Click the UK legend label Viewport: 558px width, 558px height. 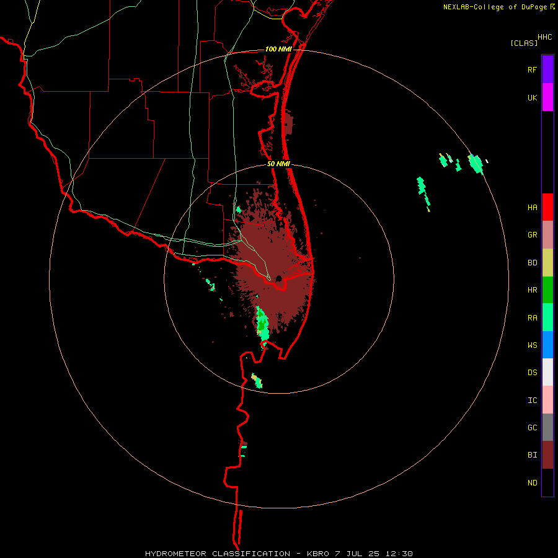tap(532, 98)
